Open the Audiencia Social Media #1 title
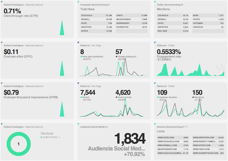 (94, 127)
